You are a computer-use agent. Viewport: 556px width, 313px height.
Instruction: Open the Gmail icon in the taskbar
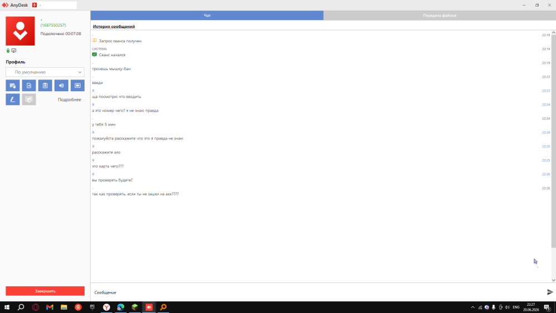point(49,307)
